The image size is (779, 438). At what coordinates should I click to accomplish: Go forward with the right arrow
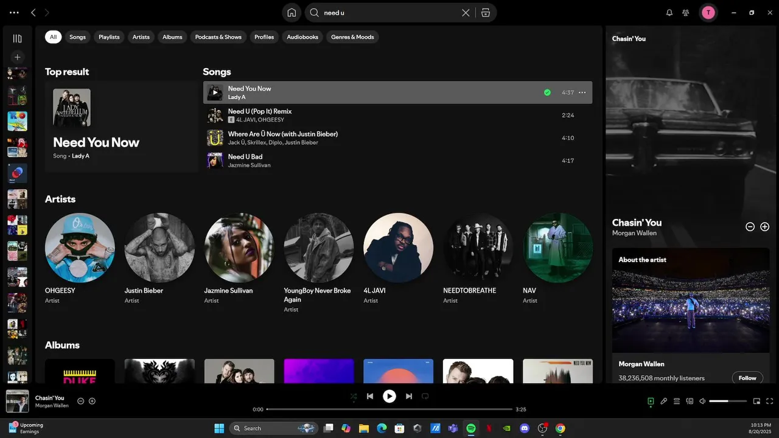[47, 12]
